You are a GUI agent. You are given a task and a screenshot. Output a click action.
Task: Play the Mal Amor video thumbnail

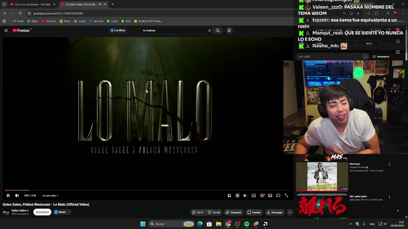coord(322,177)
